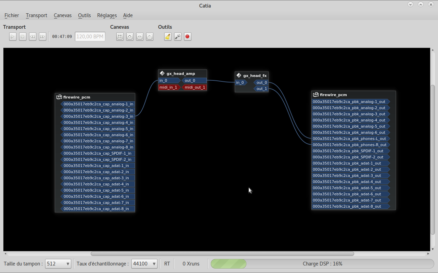Click the horizontal canvas scrollbar
This screenshot has height=273, width=438.
[222, 254]
